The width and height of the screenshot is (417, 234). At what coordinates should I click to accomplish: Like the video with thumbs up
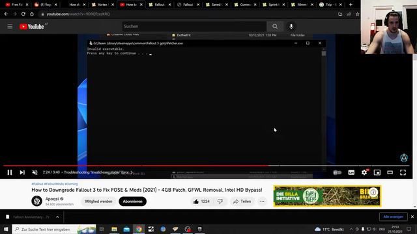click(201, 201)
